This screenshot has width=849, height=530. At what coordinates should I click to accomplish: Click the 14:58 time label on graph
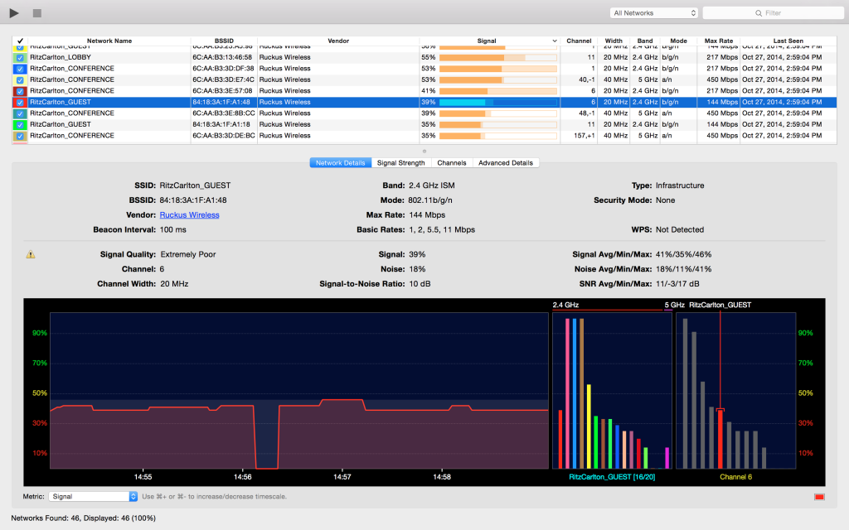pyautogui.click(x=442, y=477)
